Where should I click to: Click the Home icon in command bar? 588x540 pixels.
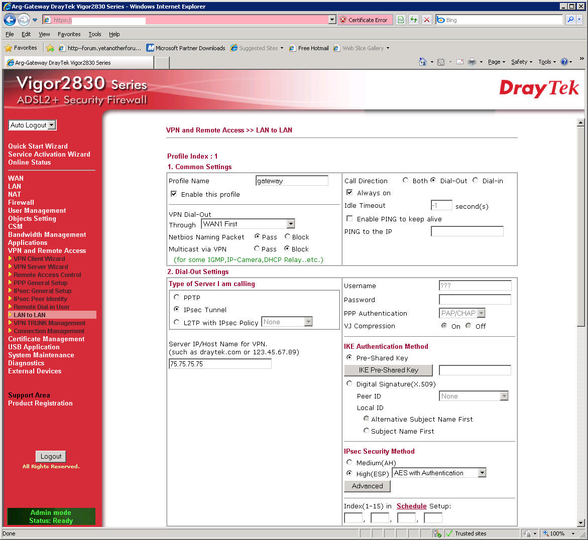423,62
